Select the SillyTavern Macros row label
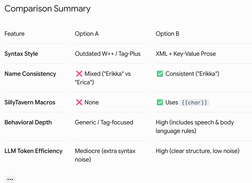Screen dimensions: 252x183 pos(30,102)
